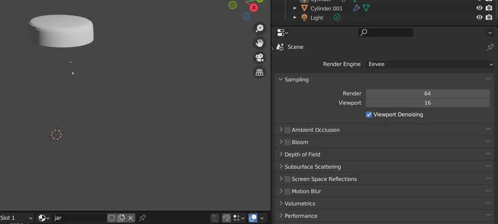
Task: Click the properties search input field
Action: click(x=386, y=32)
